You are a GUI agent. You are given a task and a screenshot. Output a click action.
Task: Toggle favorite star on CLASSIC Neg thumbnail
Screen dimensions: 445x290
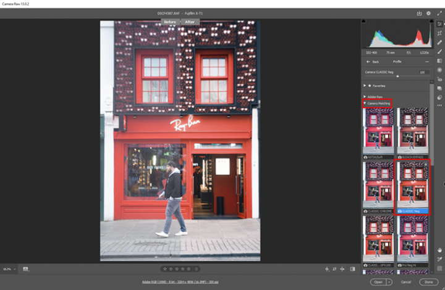pos(425,164)
